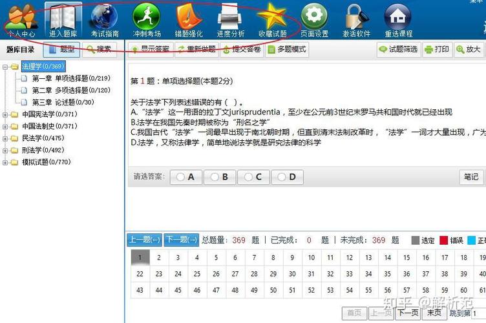
Task: Open 第三章 论述题(0/30)
Action: point(63,102)
